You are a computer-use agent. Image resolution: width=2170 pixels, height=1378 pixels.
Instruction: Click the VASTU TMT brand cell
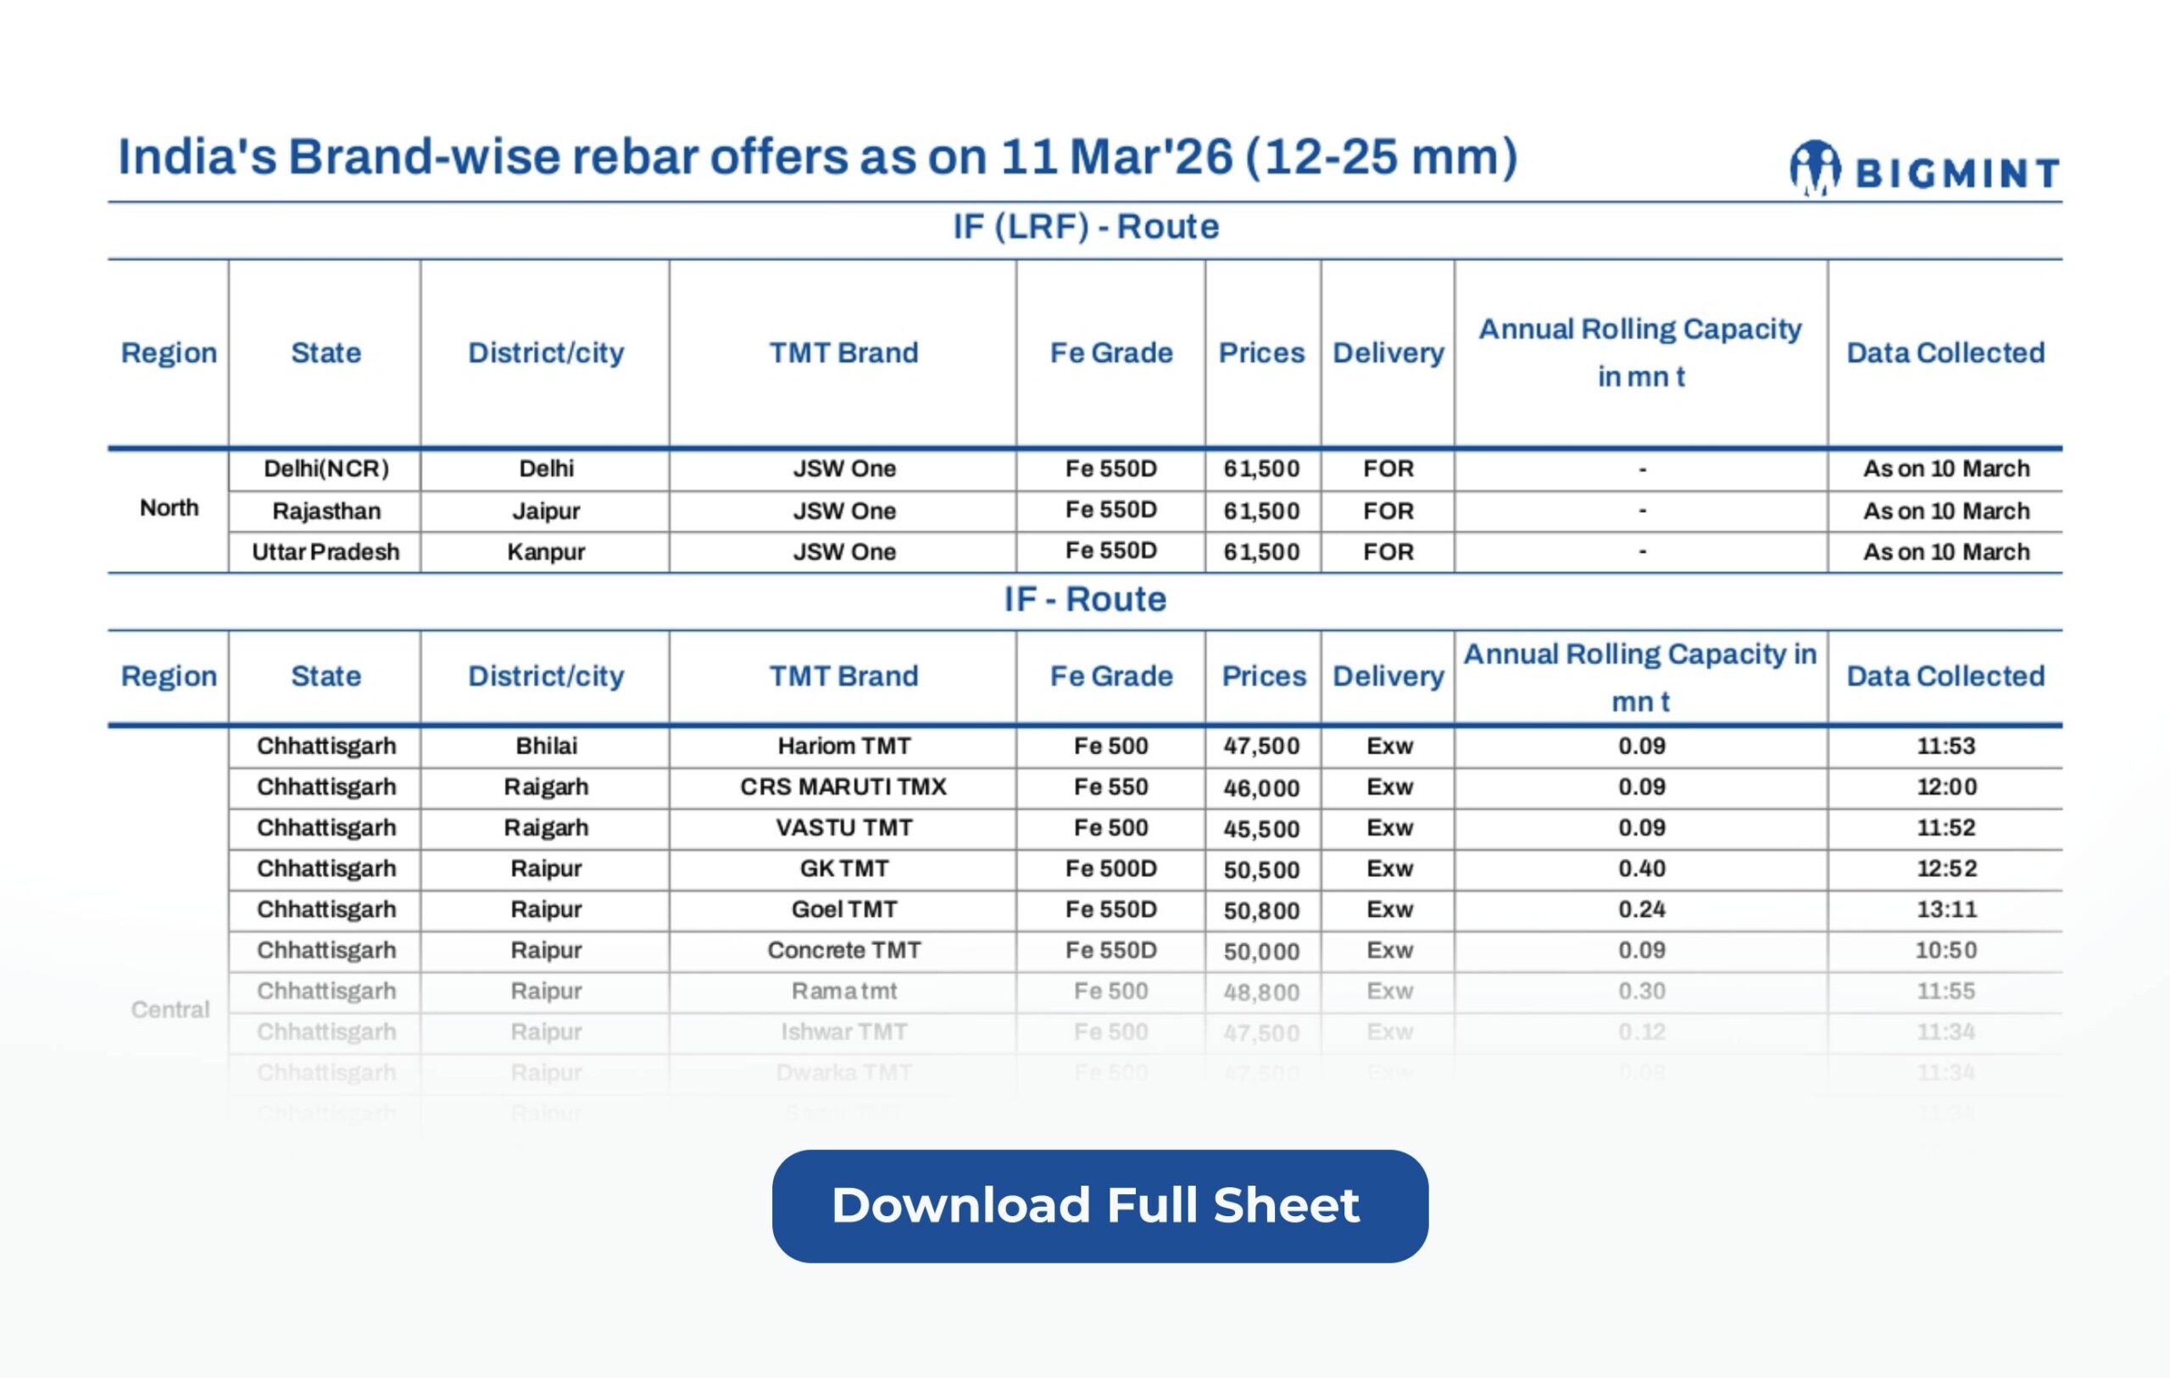(843, 827)
